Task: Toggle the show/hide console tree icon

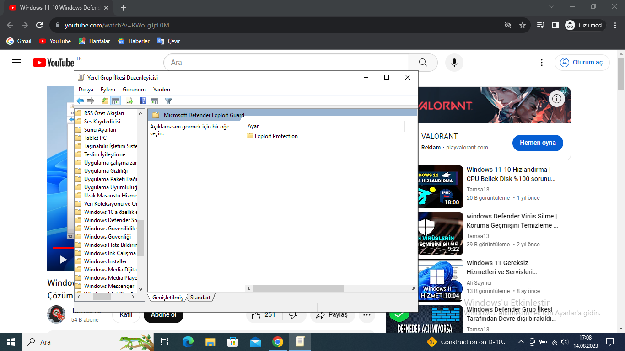Action: pos(116,101)
